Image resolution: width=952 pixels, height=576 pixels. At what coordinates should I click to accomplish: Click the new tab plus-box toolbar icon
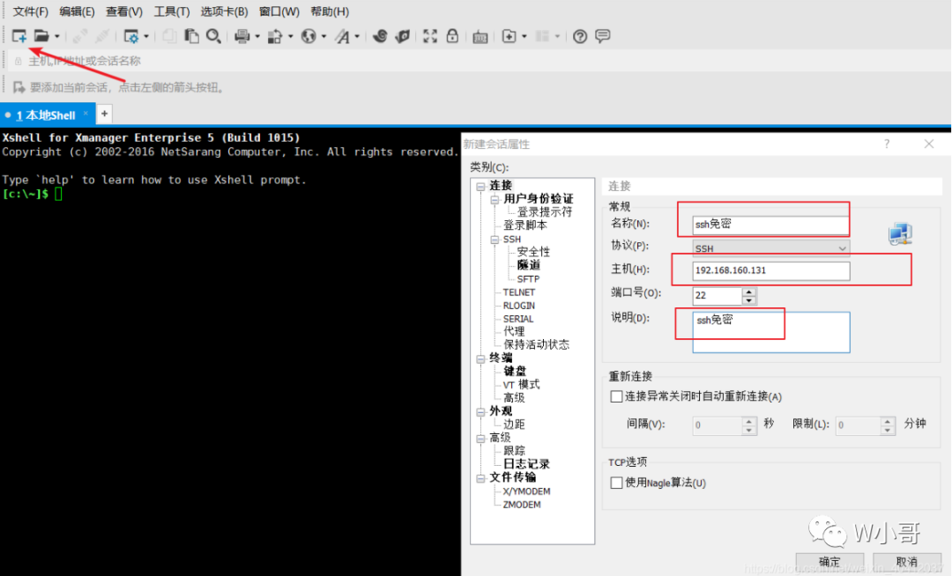(509, 36)
